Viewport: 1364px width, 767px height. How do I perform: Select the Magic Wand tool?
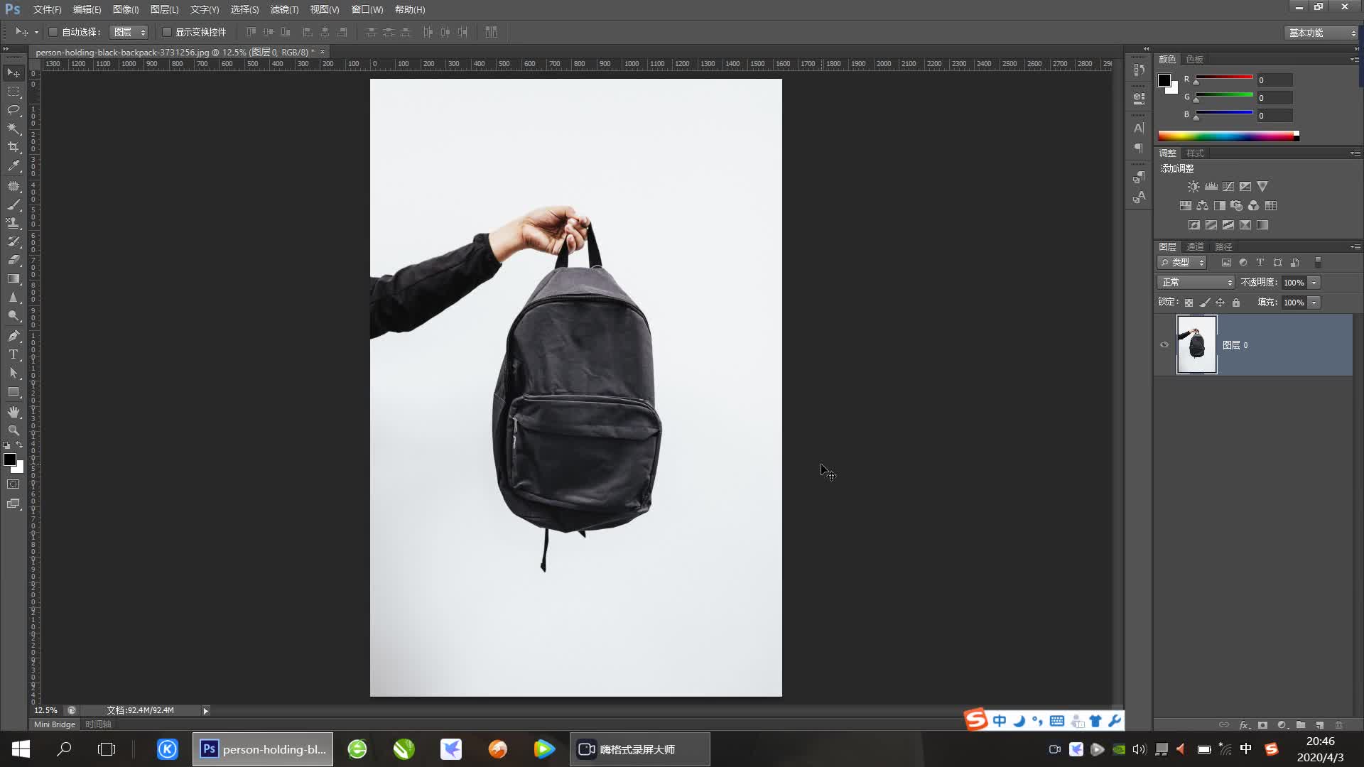(x=13, y=129)
